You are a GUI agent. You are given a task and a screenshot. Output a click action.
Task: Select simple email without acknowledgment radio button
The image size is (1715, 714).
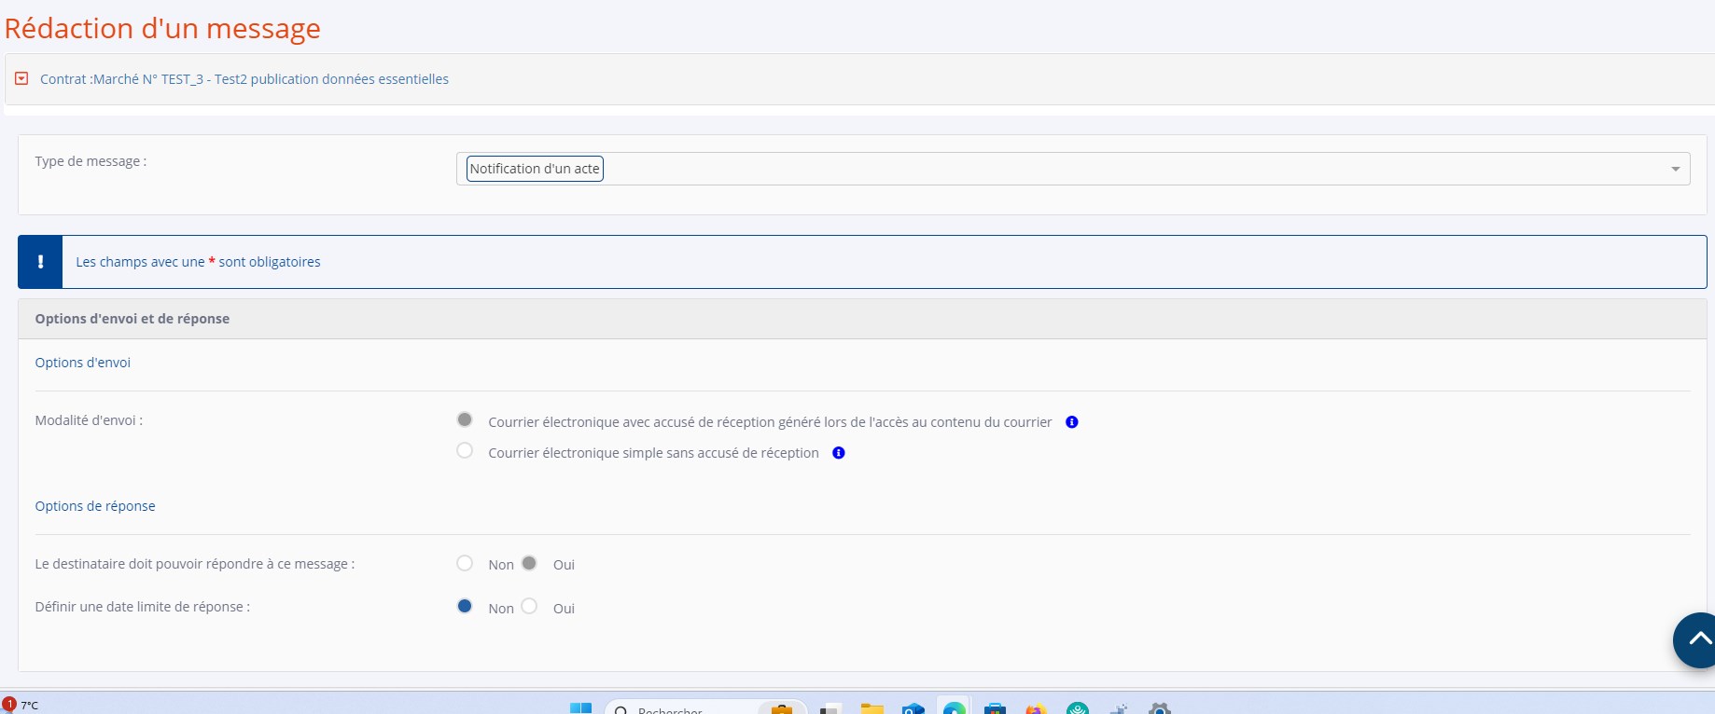point(465,451)
